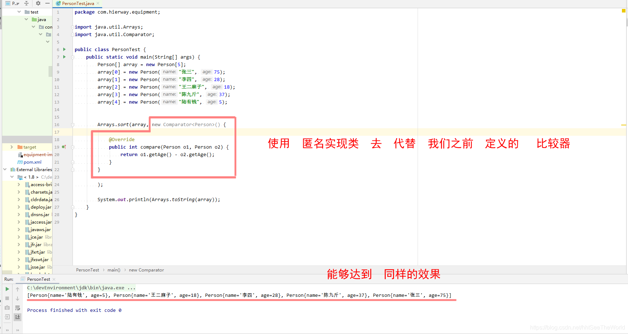Show more console actions chevron beside output
628x334 pixels.
pos(18,330)
